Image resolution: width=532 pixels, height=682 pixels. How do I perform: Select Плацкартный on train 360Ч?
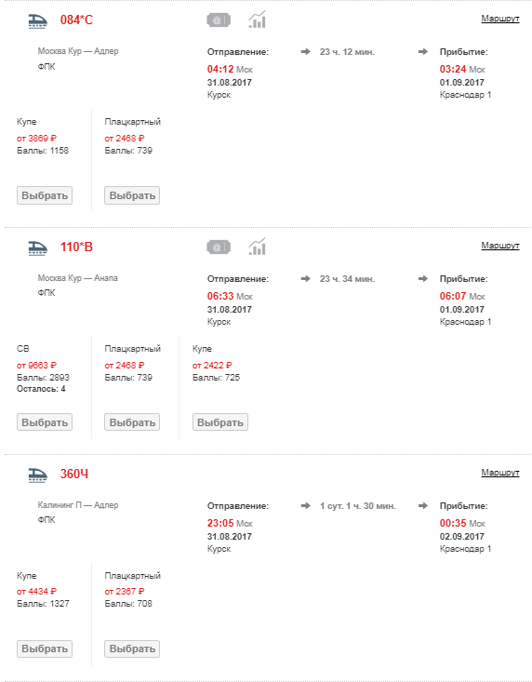tap(132, 649)
